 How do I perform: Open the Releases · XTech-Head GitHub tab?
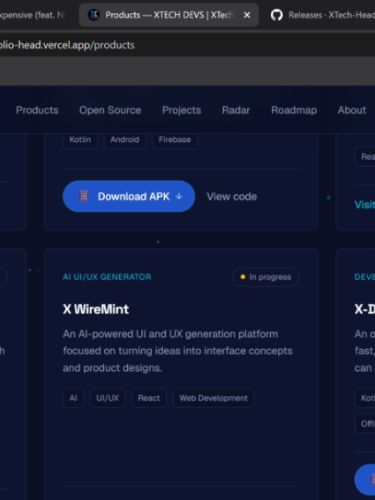(322, 15)
